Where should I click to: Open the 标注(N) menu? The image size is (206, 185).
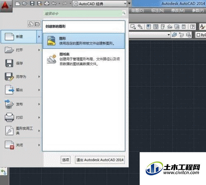[158, 11]
